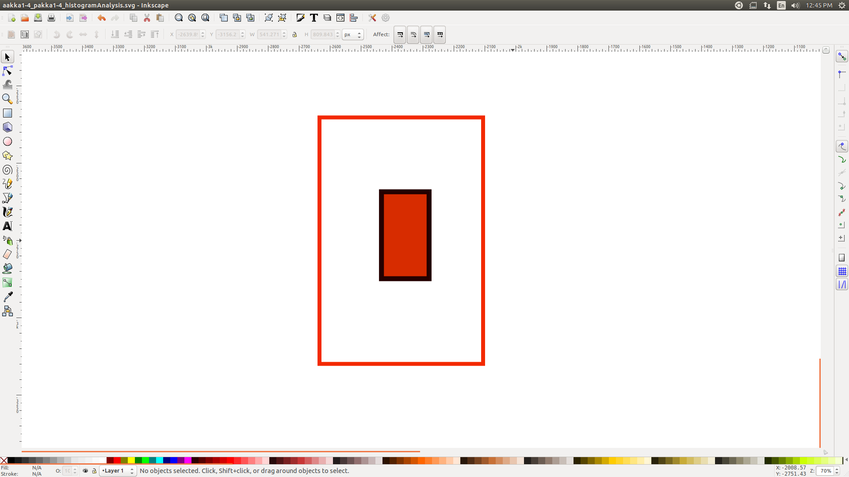
Task: Open the keyboard layout indicator menu
Action: click(781, 5)
